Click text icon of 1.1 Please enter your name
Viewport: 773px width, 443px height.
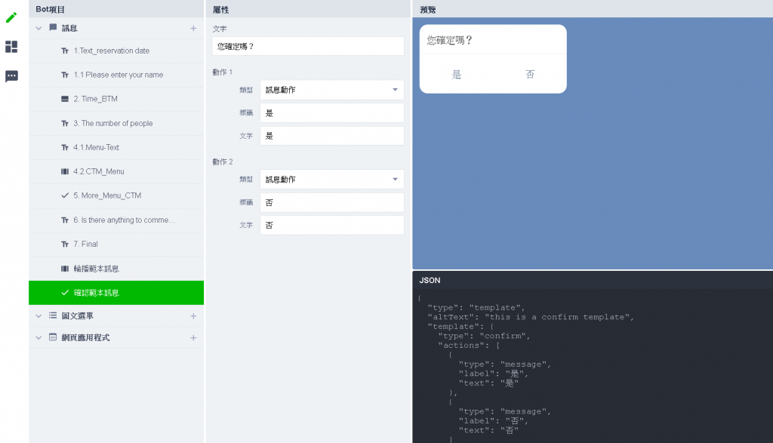(x=65, y=75)
